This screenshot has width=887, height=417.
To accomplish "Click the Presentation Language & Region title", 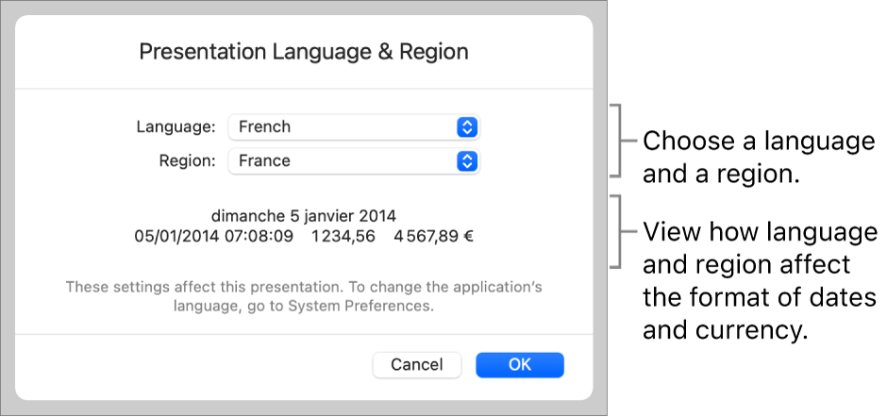I will [x=304, y=52].
